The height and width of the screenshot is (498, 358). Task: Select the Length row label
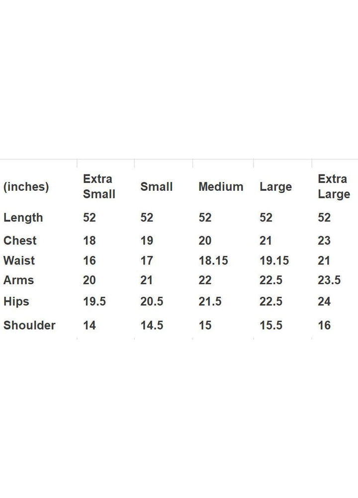coord(23,218)
